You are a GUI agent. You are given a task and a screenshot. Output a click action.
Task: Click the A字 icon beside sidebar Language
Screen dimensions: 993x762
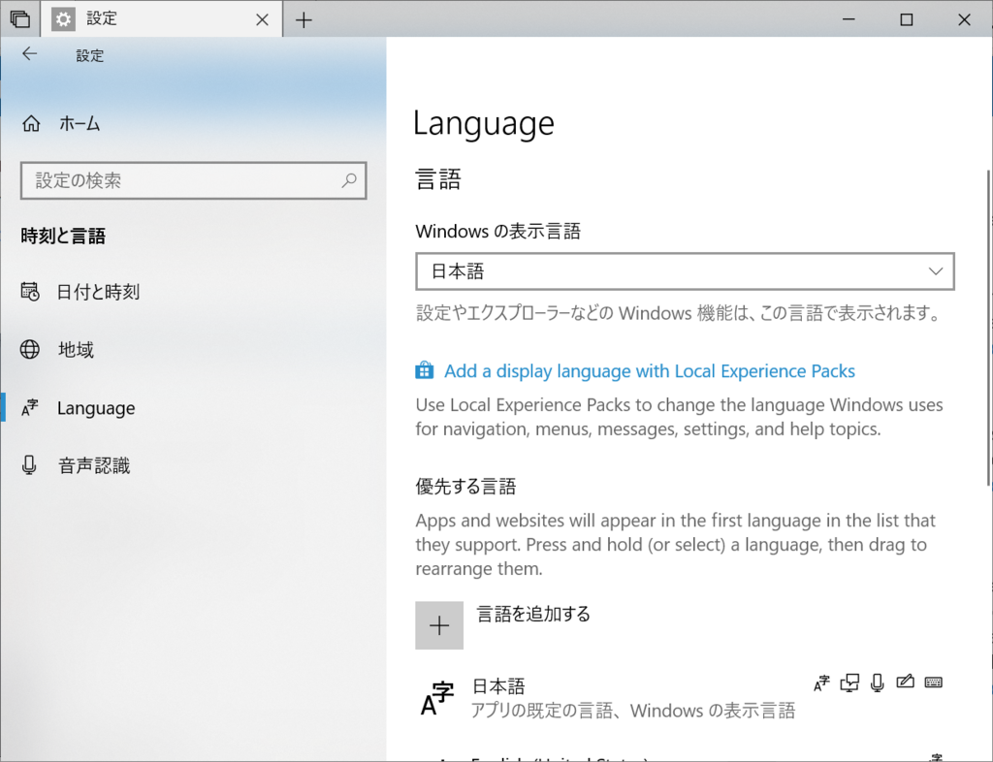coord(30,407)
